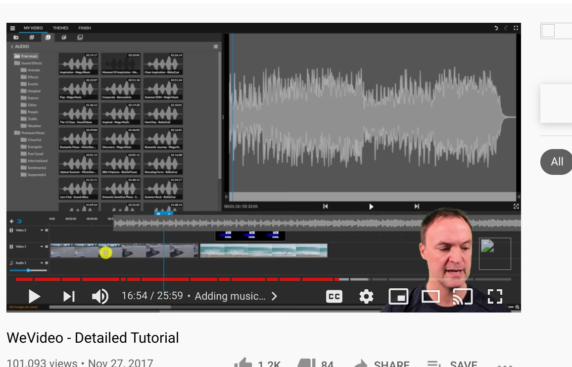Select the Free music folder
Image resolution: width=572 pixels, height=367 pixels.
26,56
